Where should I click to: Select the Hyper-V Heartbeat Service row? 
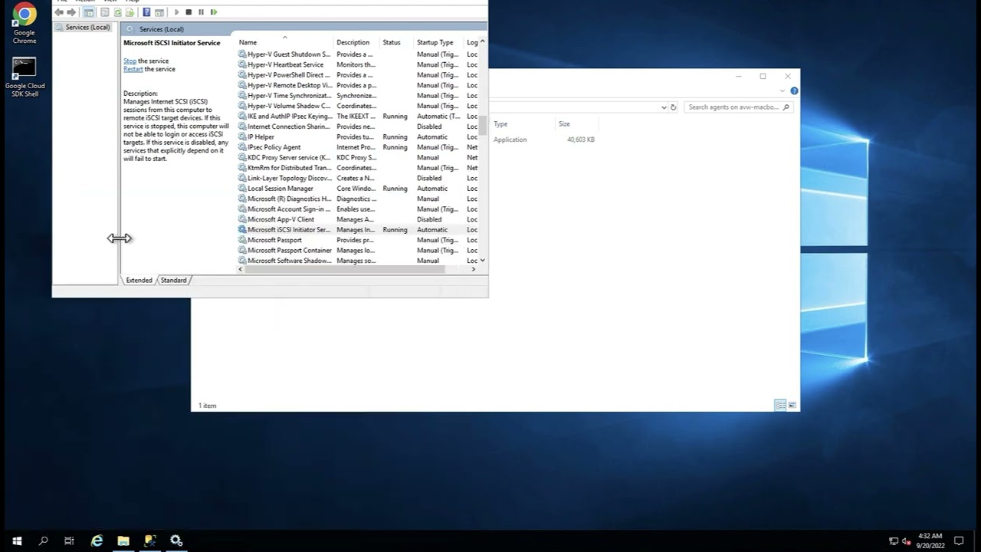pyautogui.click(x=357, y=64)
